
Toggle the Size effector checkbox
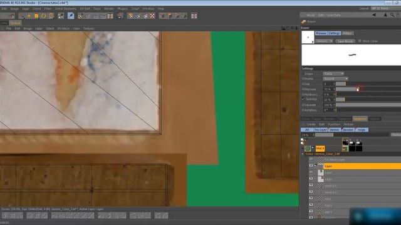tap(303, 84)
